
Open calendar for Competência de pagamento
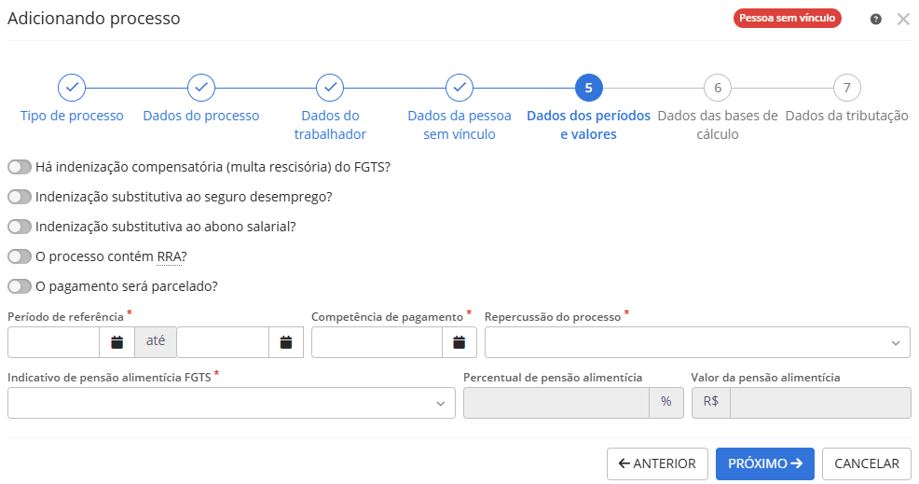(x=459, y=342)
